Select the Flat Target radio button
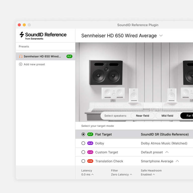Viewport: 193px width, 193px height. click(83, 134)
